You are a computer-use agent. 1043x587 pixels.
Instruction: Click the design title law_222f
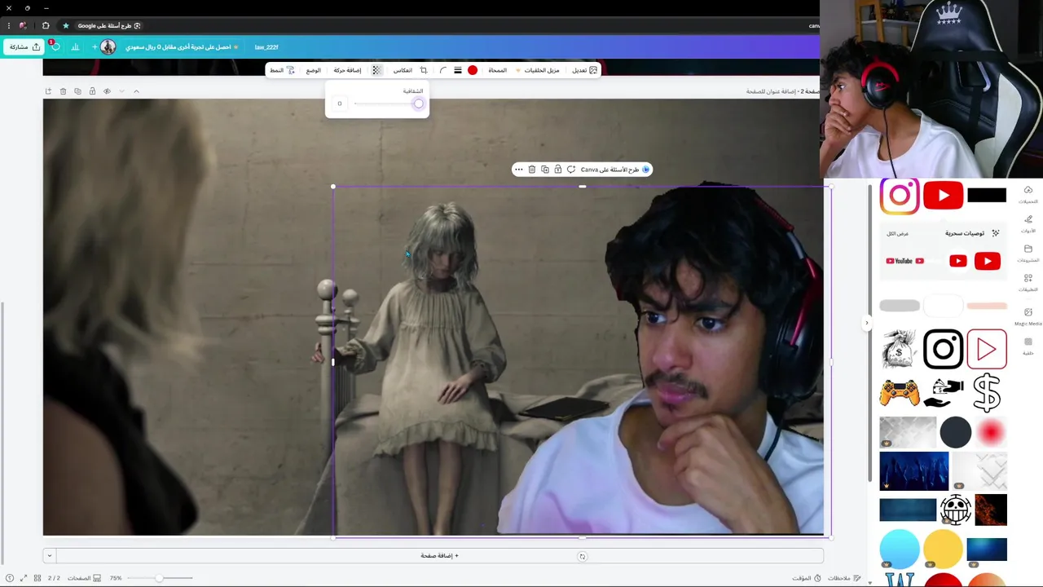[266, 47]
